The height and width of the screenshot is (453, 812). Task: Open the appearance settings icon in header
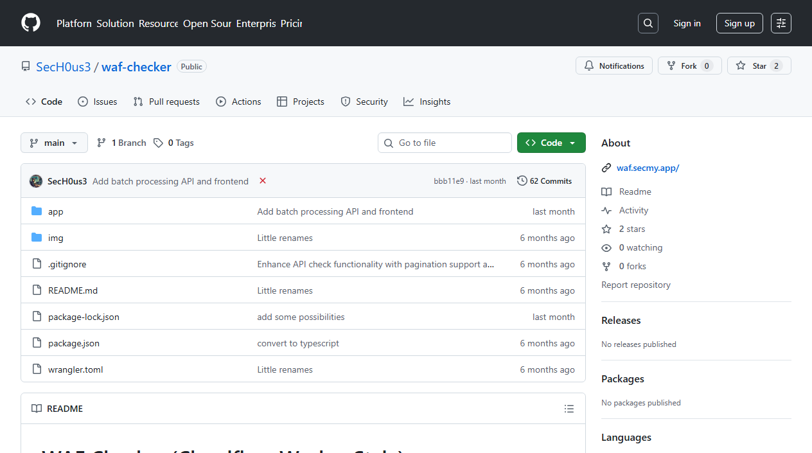(781, 23)
